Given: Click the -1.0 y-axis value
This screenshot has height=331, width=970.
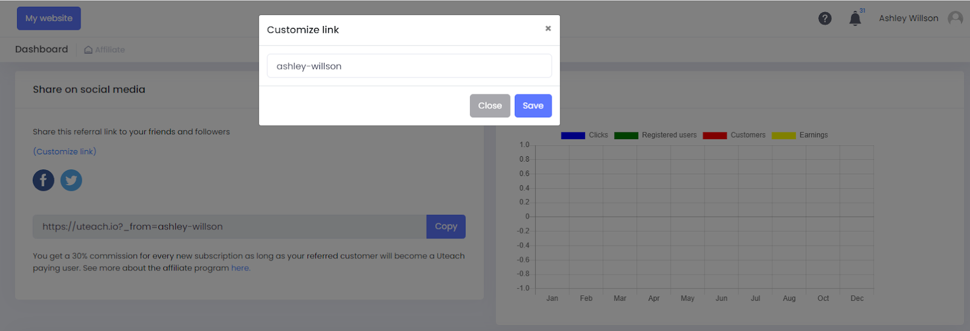Looking at the screenshot, I should pyautogui.click(x=523, y=288).
